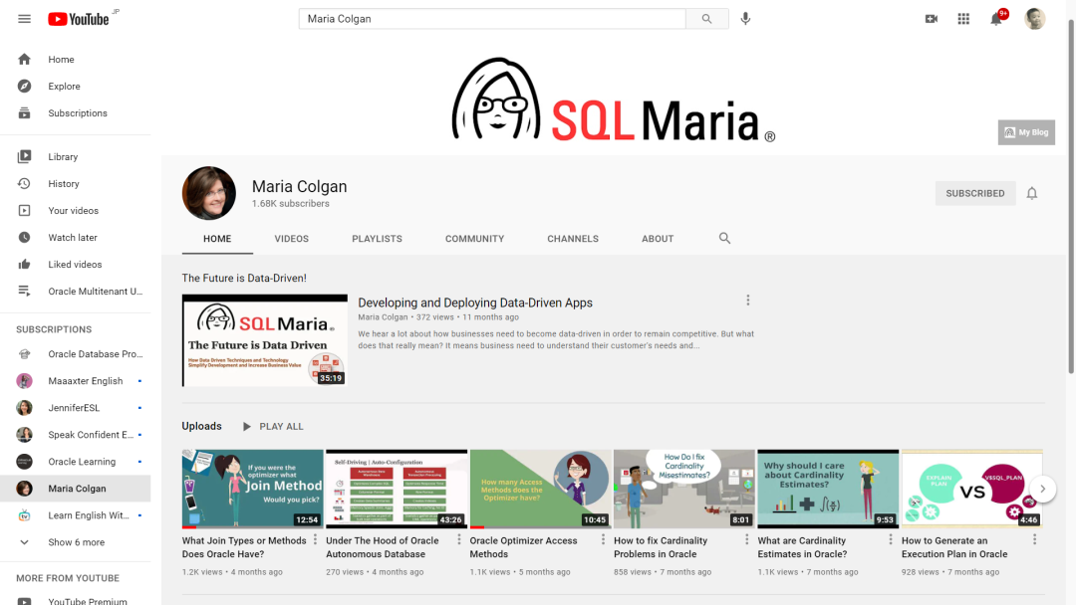Expand Show 6 more subscriptions
This screenshot has width=1076, height=605.
pyautogui.click(x=76, y=542)
